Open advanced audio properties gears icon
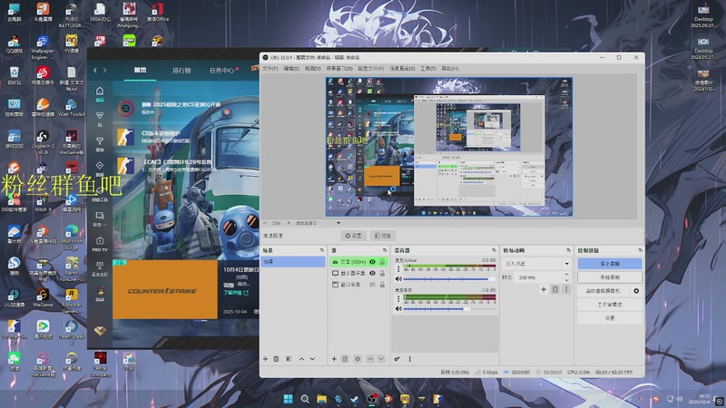The width and height of the screenshot is (726, 408). (x=397, y=359)
